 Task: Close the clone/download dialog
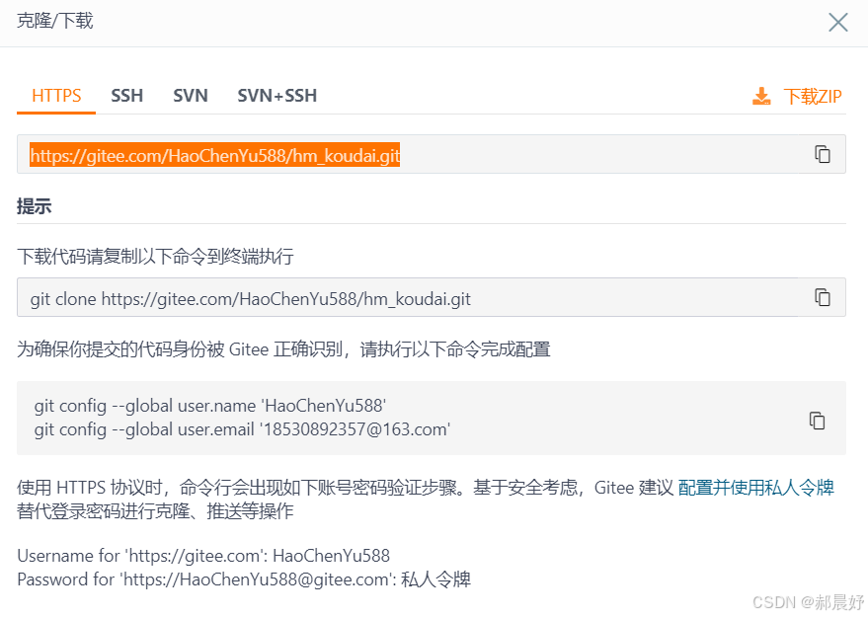coord(837,23)
